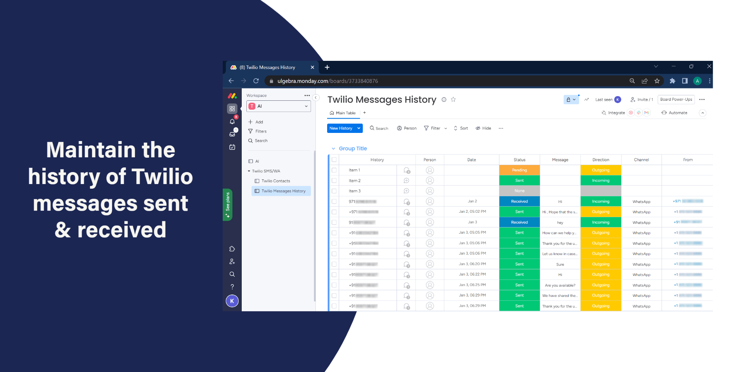Check the box for Jan 3, 06:25 PM row
Viewport: 745px width, 372px height.
pyautogui.click(x=334, y=285)
